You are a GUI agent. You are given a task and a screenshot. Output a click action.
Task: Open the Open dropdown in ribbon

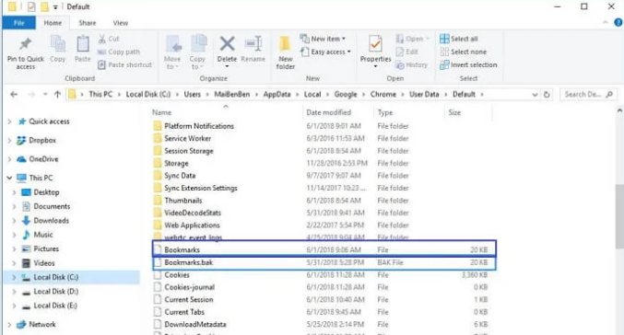click(413, 39)
